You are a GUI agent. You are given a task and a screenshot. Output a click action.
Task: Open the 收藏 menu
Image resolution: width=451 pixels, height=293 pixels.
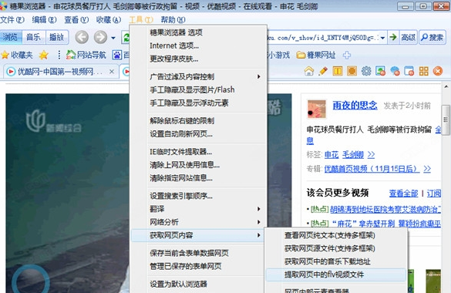tap(109, 19)
